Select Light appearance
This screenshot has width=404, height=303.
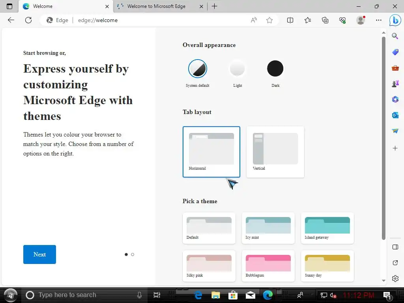tap(237, 69)
